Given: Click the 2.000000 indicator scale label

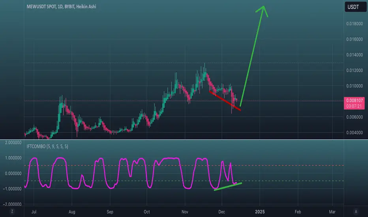Looking at the screenshot, I should [13, 142].
